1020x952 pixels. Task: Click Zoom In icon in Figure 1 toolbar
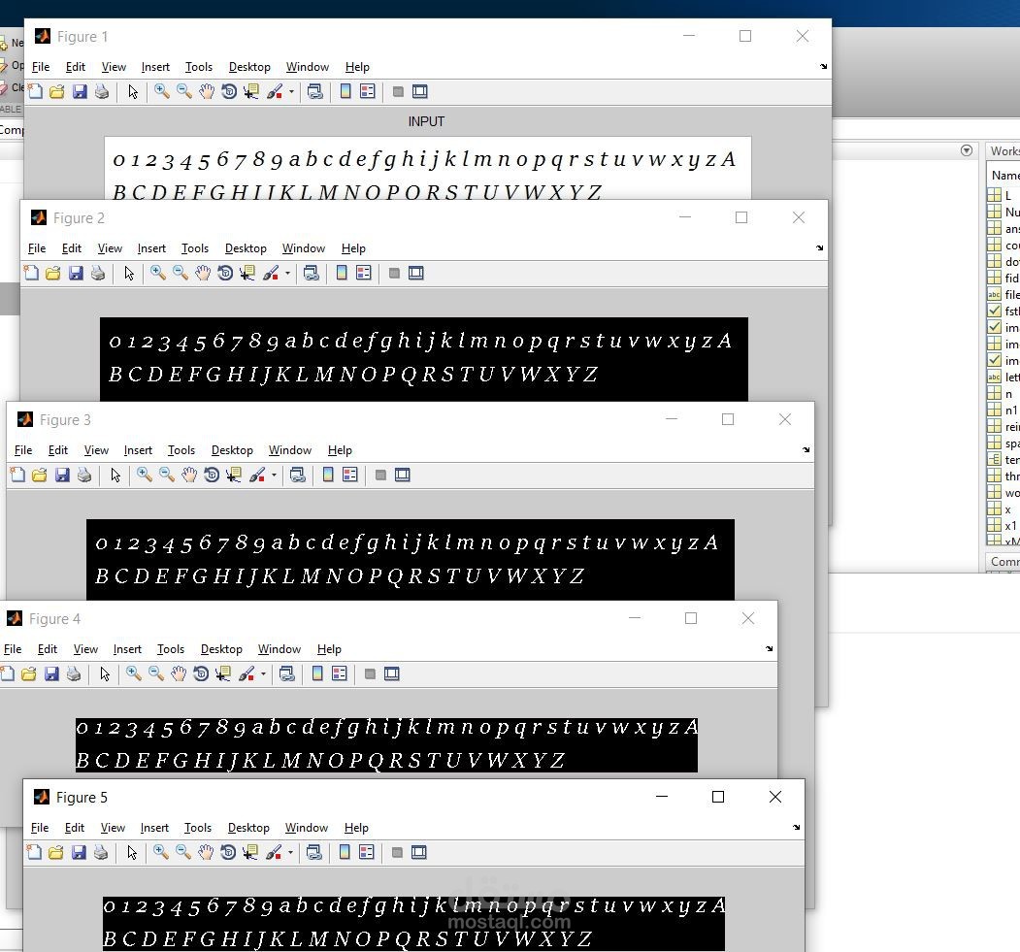pyautogui.click(x=161, y=92)
